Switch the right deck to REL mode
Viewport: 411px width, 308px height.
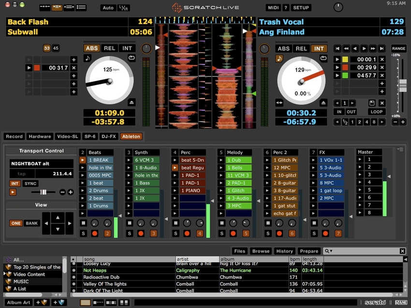[x=302, y=48]
